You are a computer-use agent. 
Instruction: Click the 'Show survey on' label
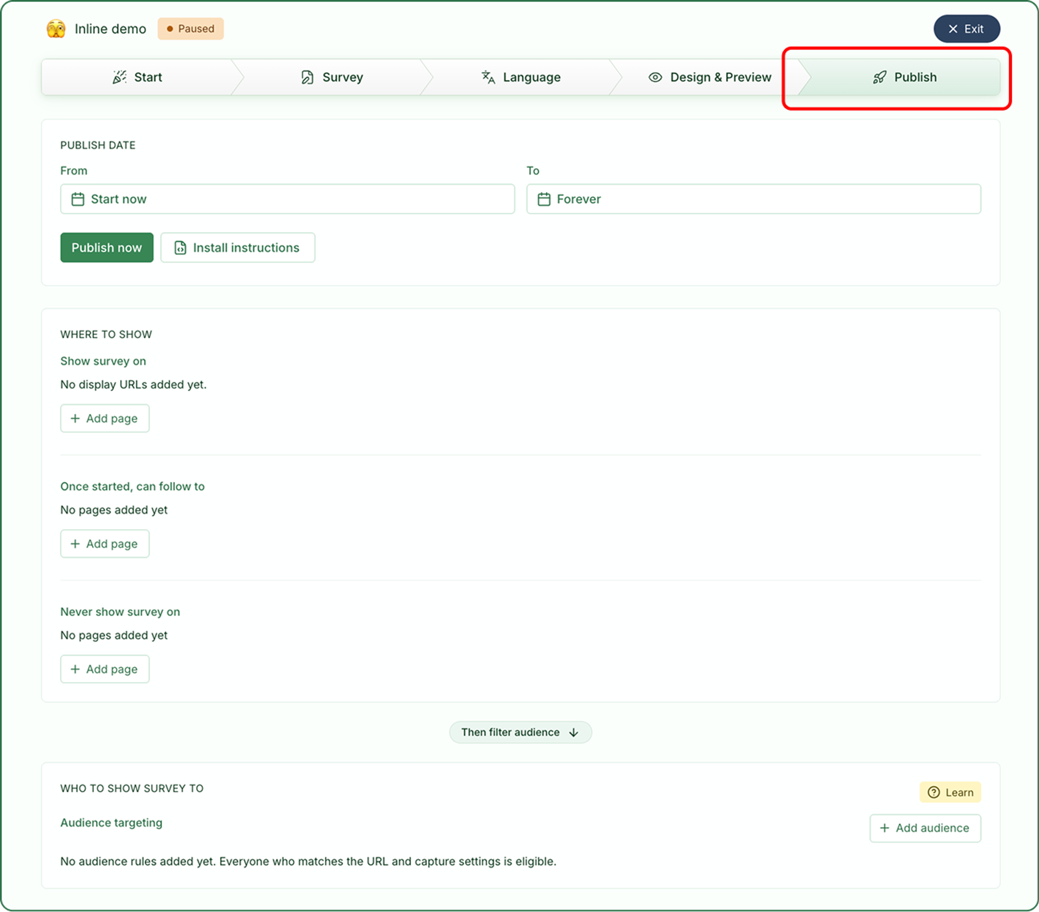coord(103,361)
